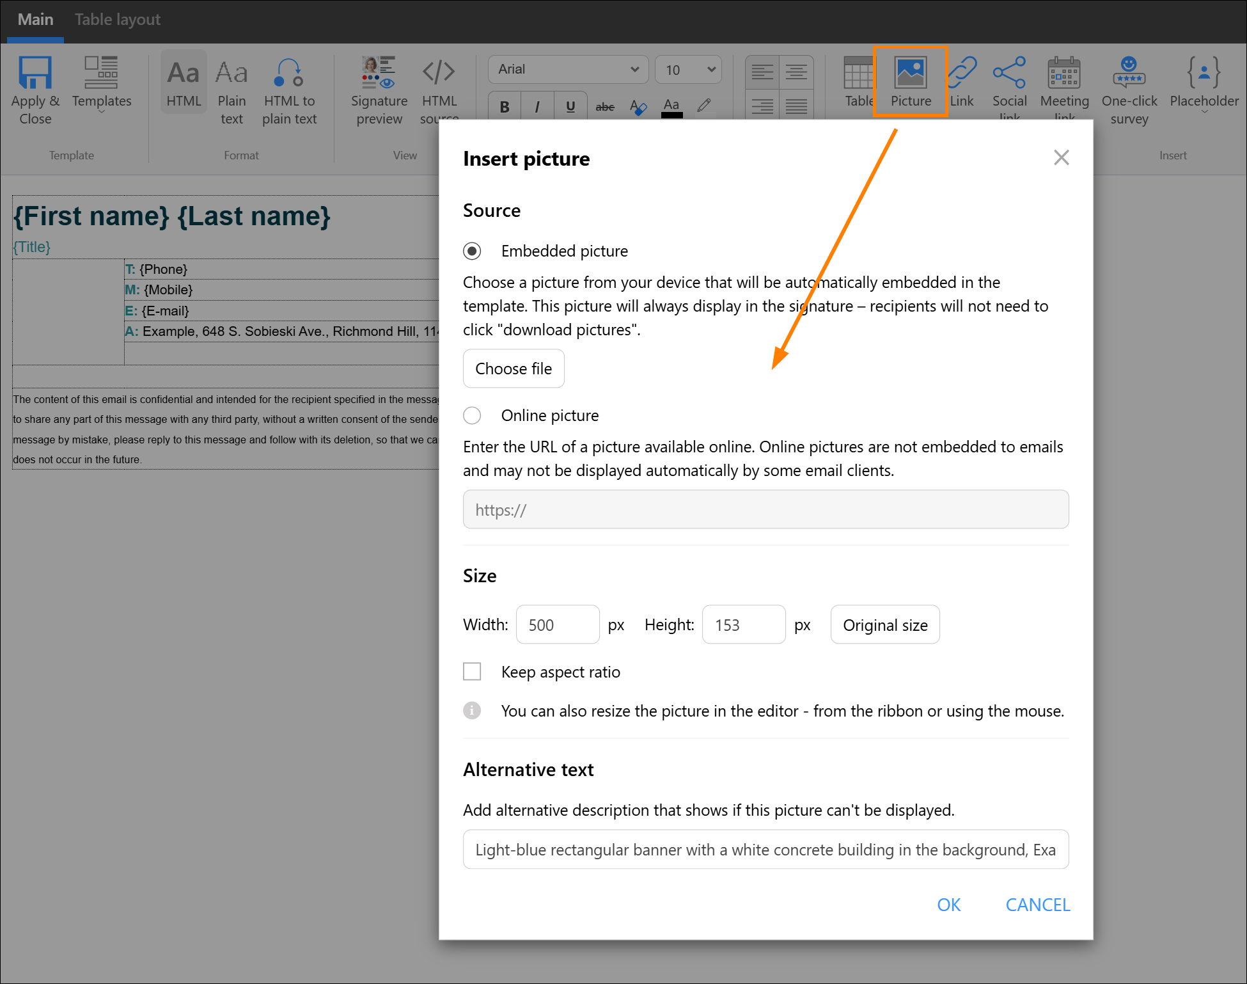Open the Main ribbon tab
Viewport: 1247px width, 984px height.
point(35,19)
